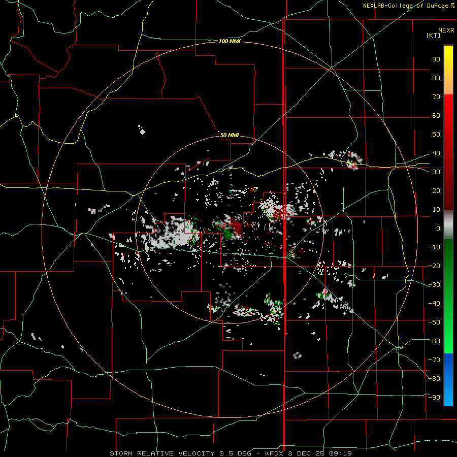The height and width of the screenshot is (457, 457).
Task: Click the -80 value on velocity scale
Action: 434,379
